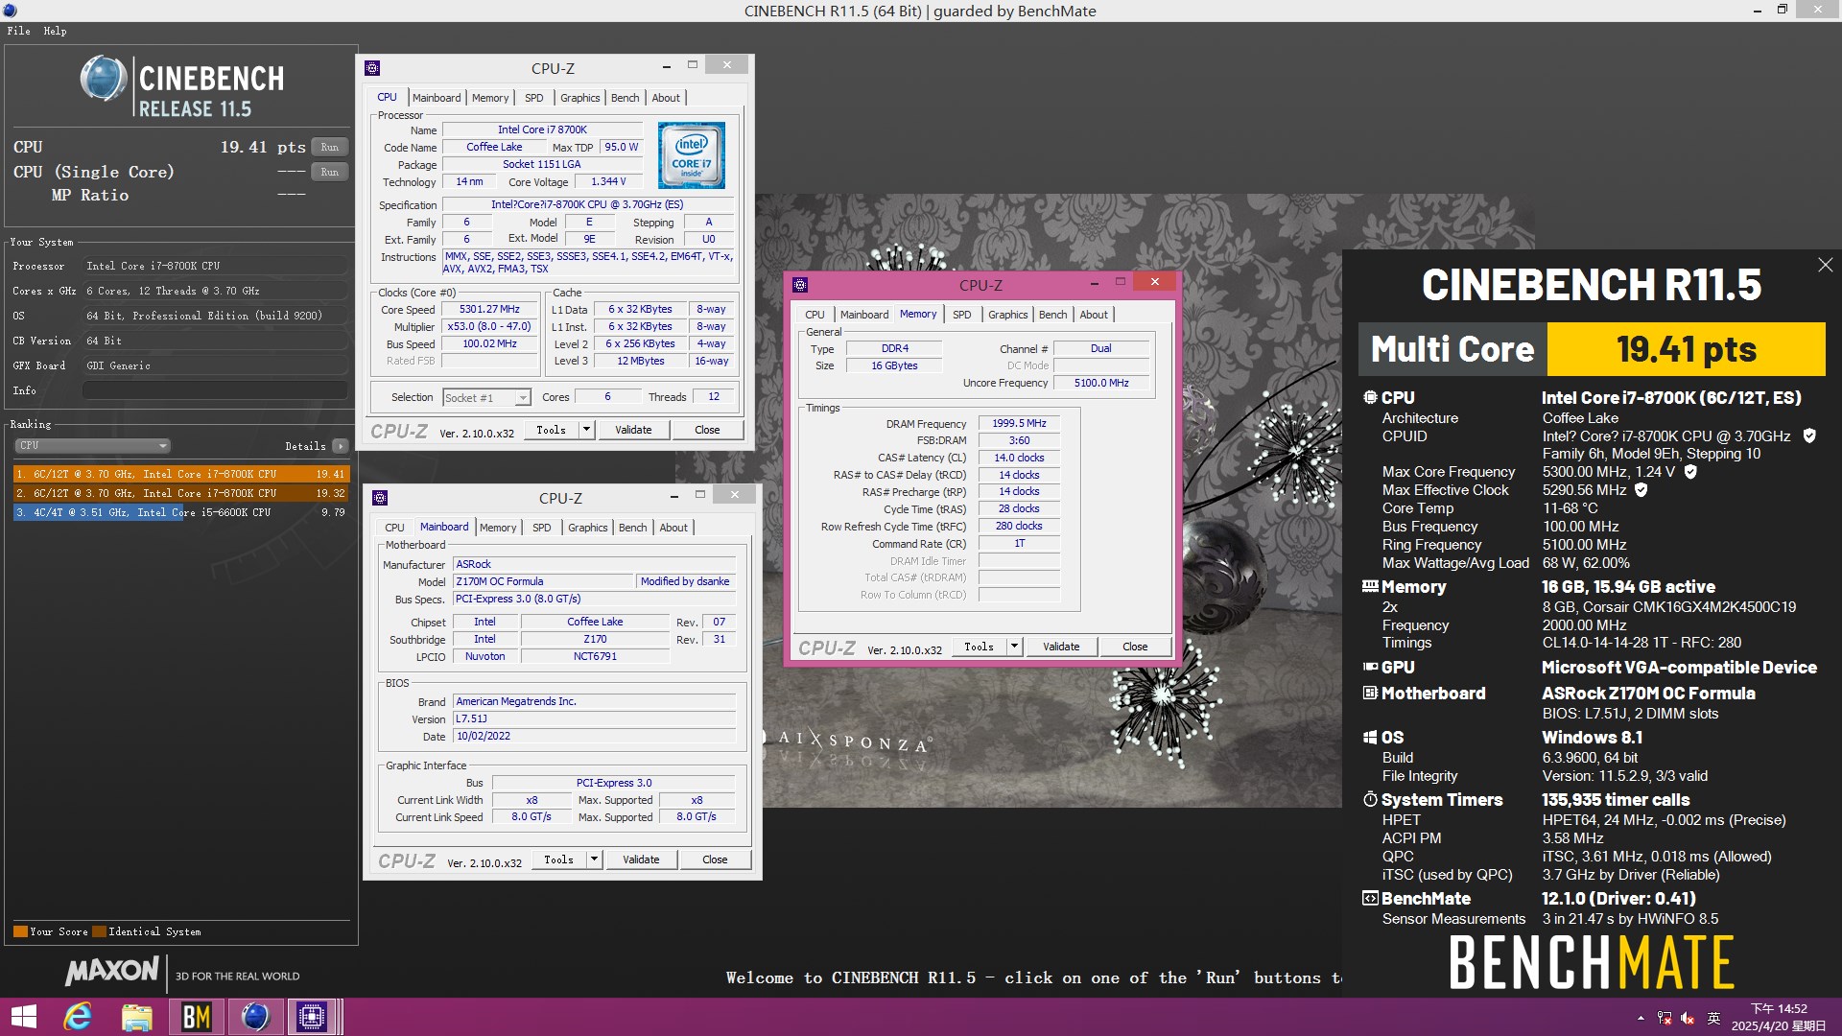Launch Internet Explorer from taskbar
The image size is (1842, 1036).
point(78,1017)
